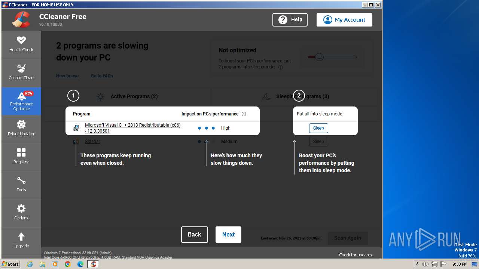The width and height of the screenshot is (479, 269).
Task: Open the Windows Start menu
Action: tap(10, 264)
